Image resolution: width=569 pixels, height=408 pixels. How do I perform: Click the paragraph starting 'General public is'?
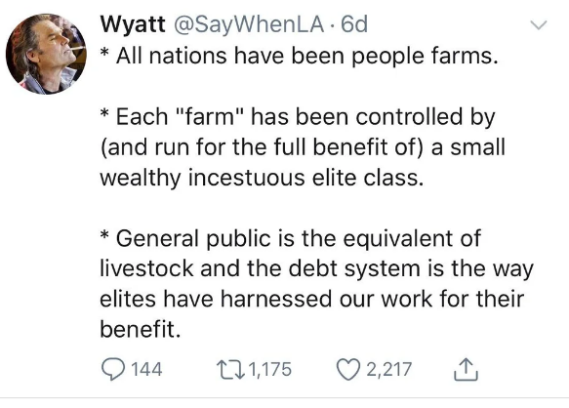[316, 284]
